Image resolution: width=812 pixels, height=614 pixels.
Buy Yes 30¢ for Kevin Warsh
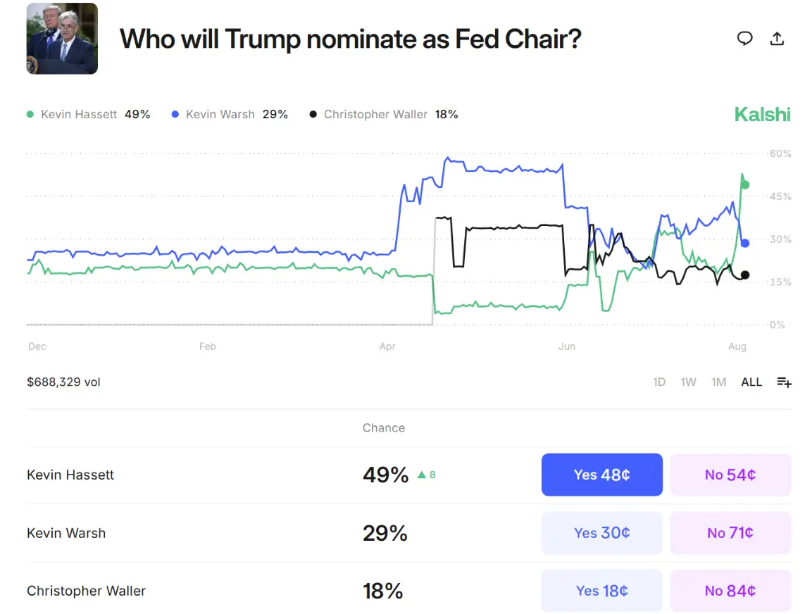pos(601,533)
